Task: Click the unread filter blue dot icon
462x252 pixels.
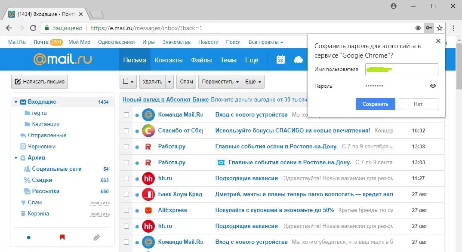Action: [x=28, y=237]
